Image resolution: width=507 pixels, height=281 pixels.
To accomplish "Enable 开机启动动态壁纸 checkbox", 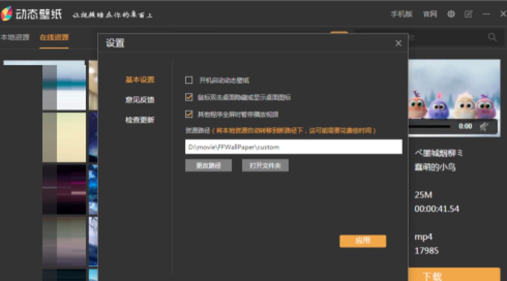I will click(189, 80).
